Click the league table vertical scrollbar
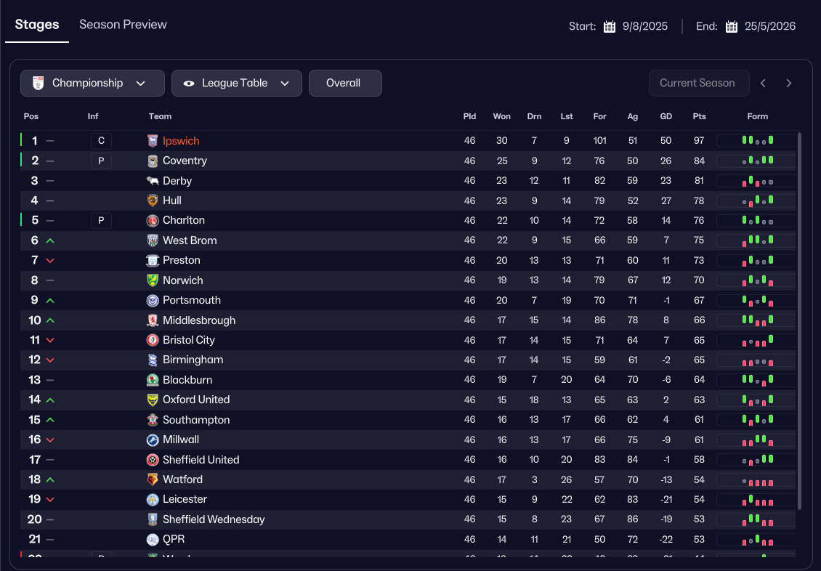The image size is (821, 571). pos(800,320)
